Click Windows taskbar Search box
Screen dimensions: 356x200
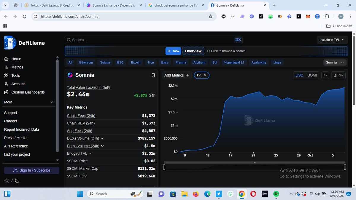116,194
